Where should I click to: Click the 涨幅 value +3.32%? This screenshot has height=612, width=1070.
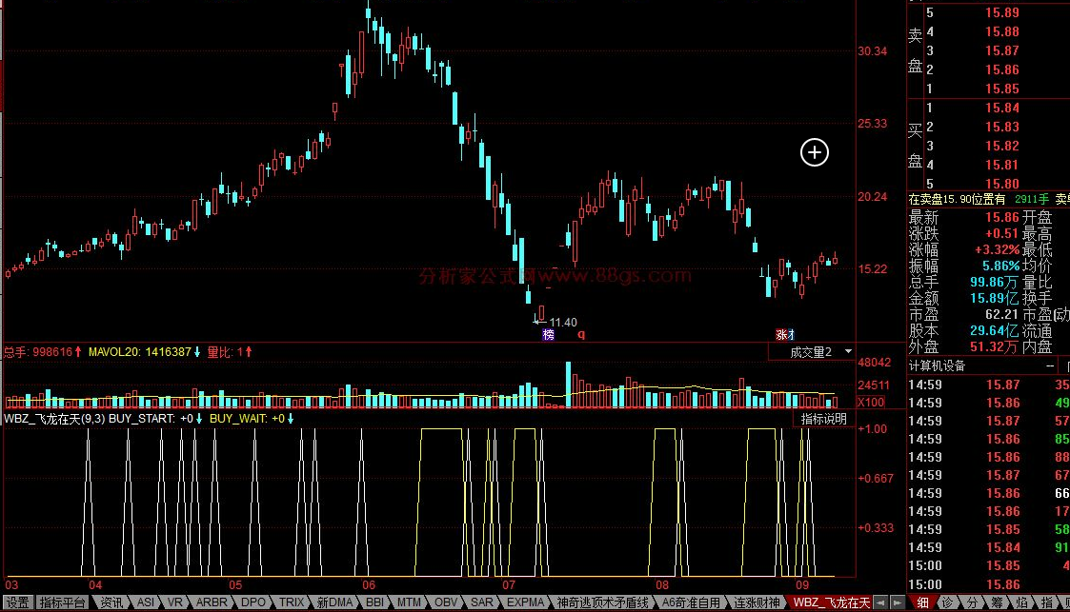[997, 250]
